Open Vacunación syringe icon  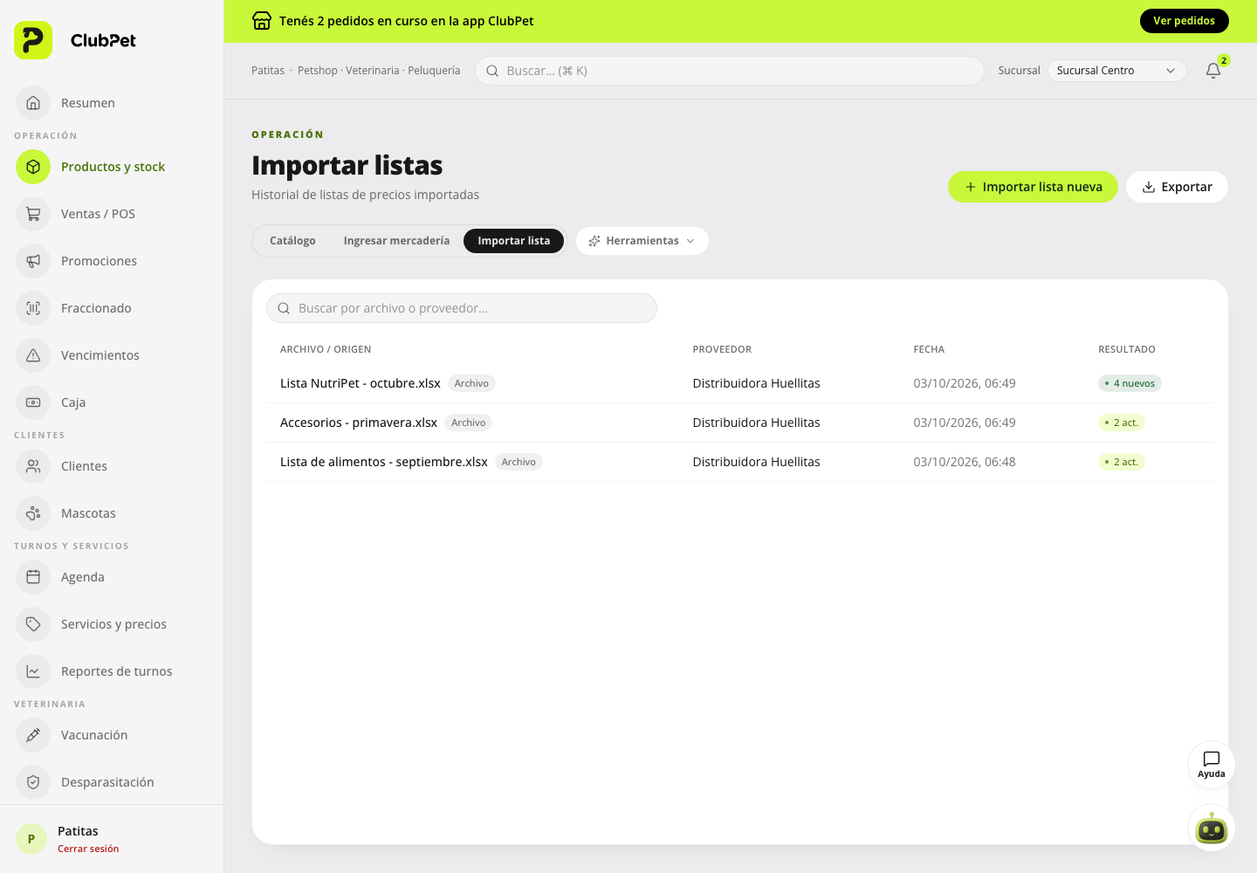point(33,735)
